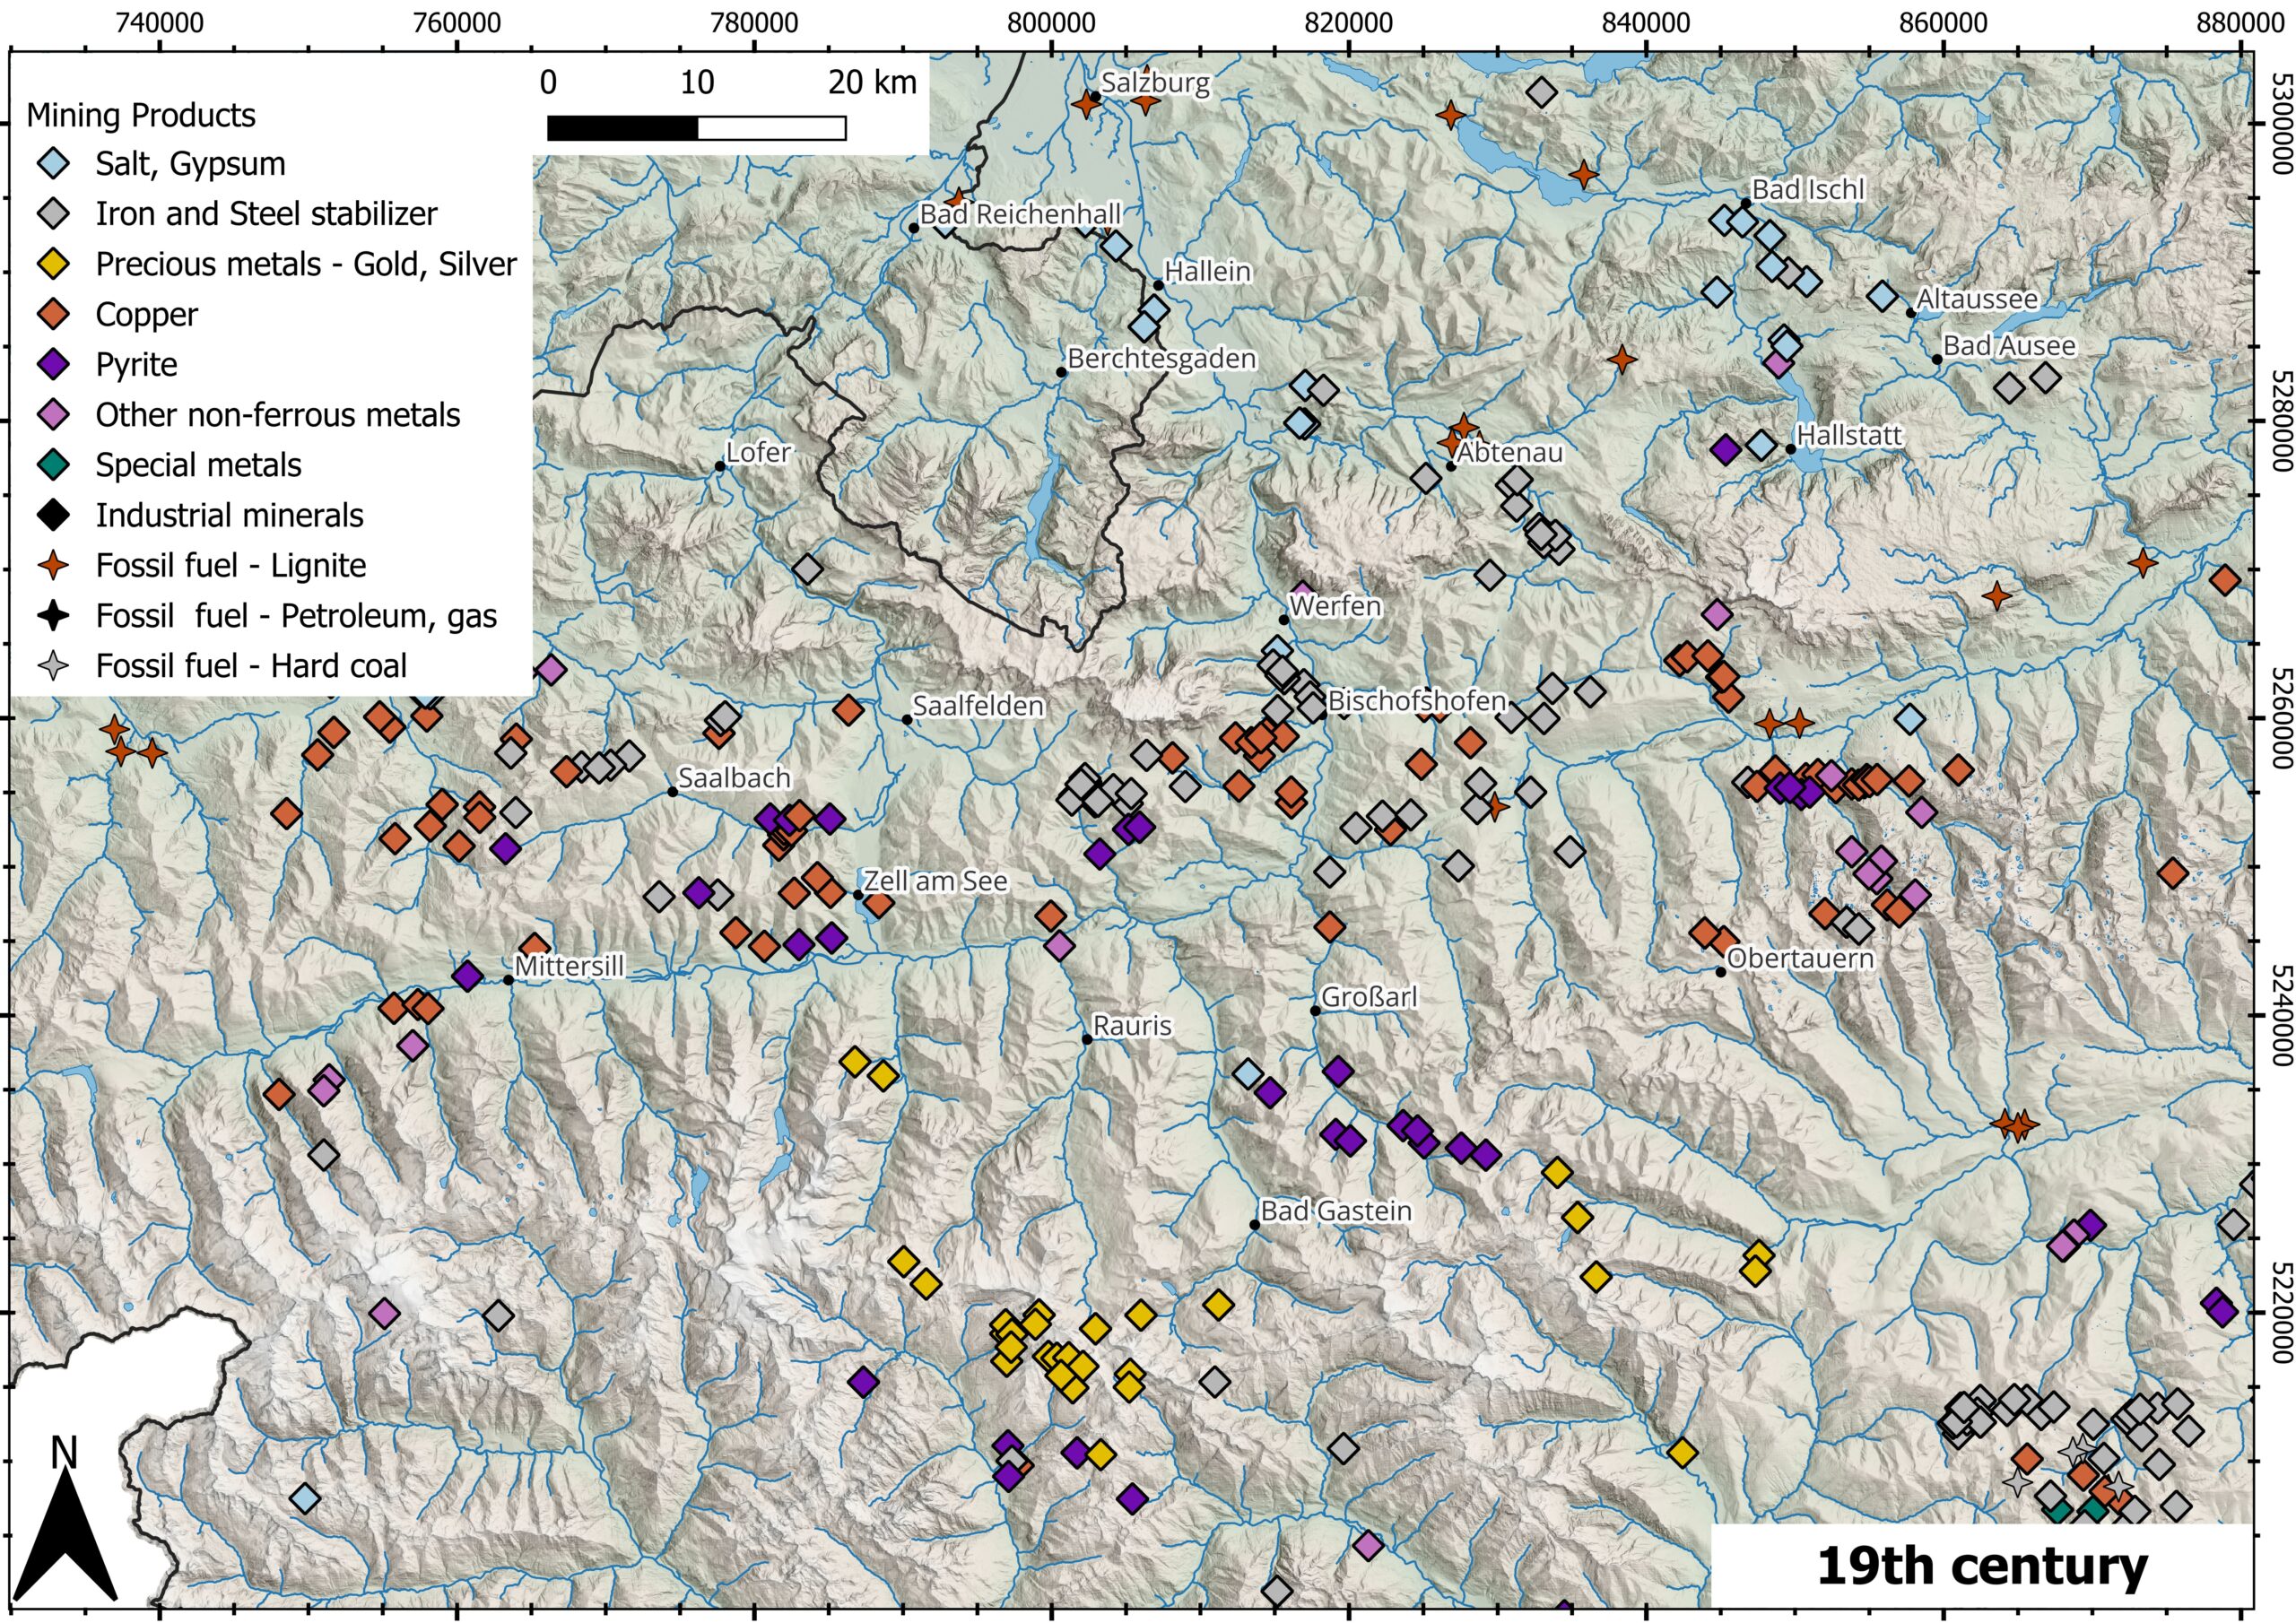The width and height of the screenshot is (2296, 1623).
Task: Click the Special metals teal legend diamond
Action: coord(52,465)
